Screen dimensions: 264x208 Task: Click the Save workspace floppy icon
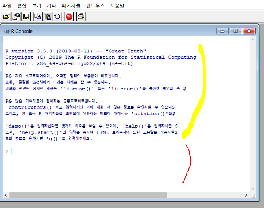(26, 17)
